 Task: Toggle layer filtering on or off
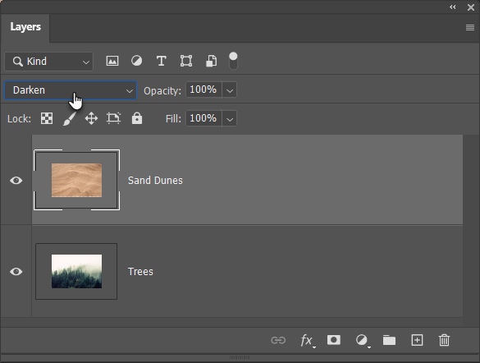(233, 61)
